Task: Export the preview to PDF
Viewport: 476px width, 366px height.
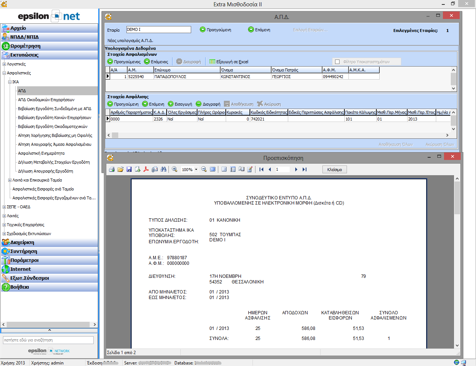Action: [146, 170]
